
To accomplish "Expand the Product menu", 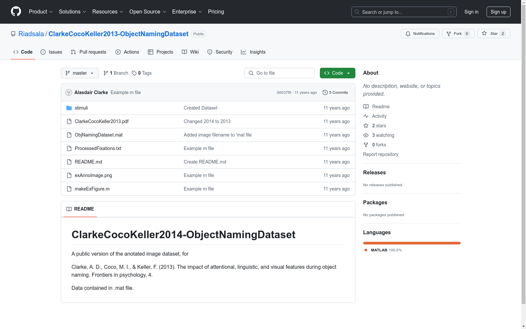I will (x=41, y=12).
